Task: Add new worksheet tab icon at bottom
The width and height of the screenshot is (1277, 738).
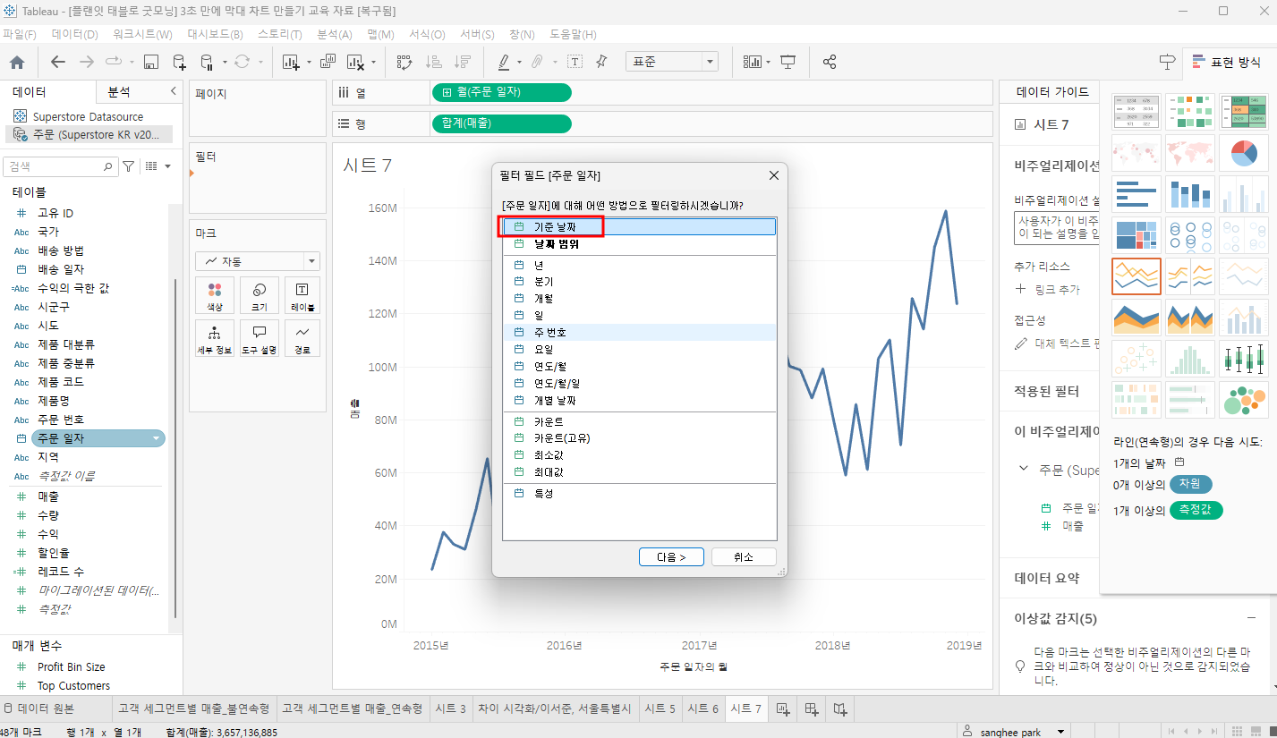Action: tap(783, 708)
